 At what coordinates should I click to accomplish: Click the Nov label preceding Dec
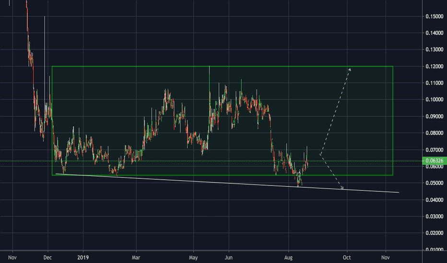click(x=12, y=258)
